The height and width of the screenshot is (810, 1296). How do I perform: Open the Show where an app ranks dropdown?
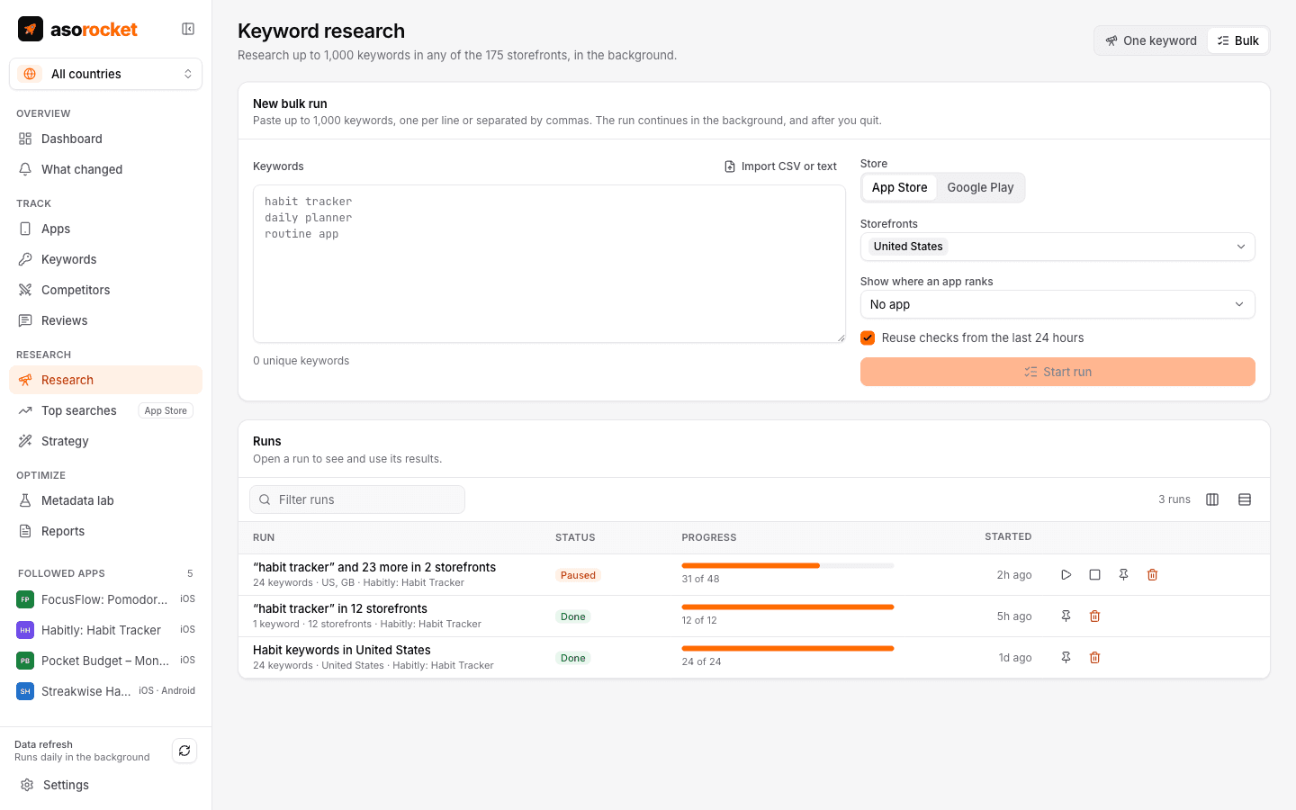pos(1057,304)
